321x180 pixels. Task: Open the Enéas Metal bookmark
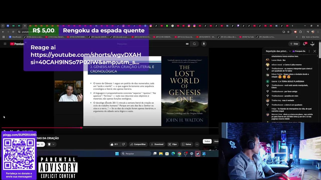[54, 37]
